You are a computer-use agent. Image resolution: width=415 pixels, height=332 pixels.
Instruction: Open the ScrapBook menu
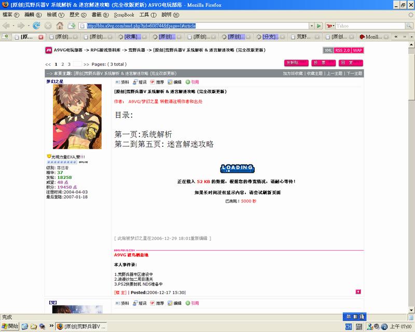pos(124,15)
